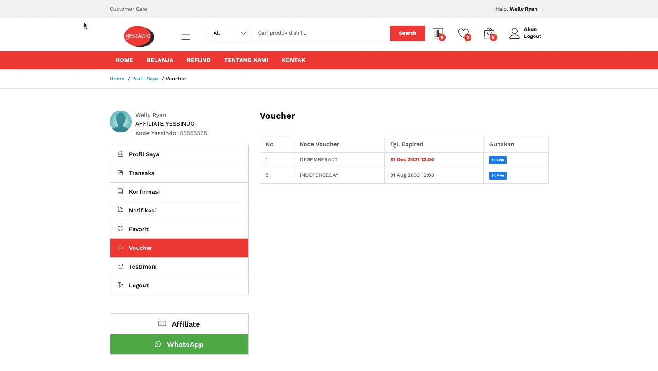Click the Yessindo logo
Screen dimensions: 658x371
pyautogui.click(x=139, y=37)
